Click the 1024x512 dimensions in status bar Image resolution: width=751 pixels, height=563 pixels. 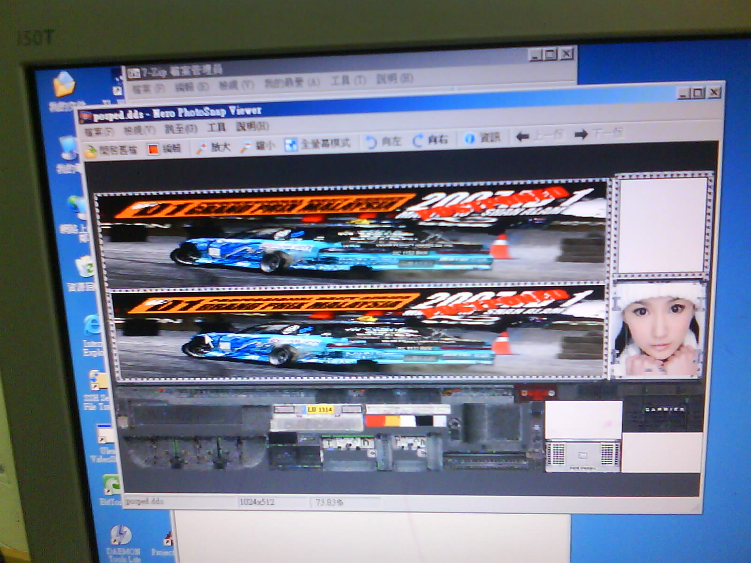pos(257,502)
